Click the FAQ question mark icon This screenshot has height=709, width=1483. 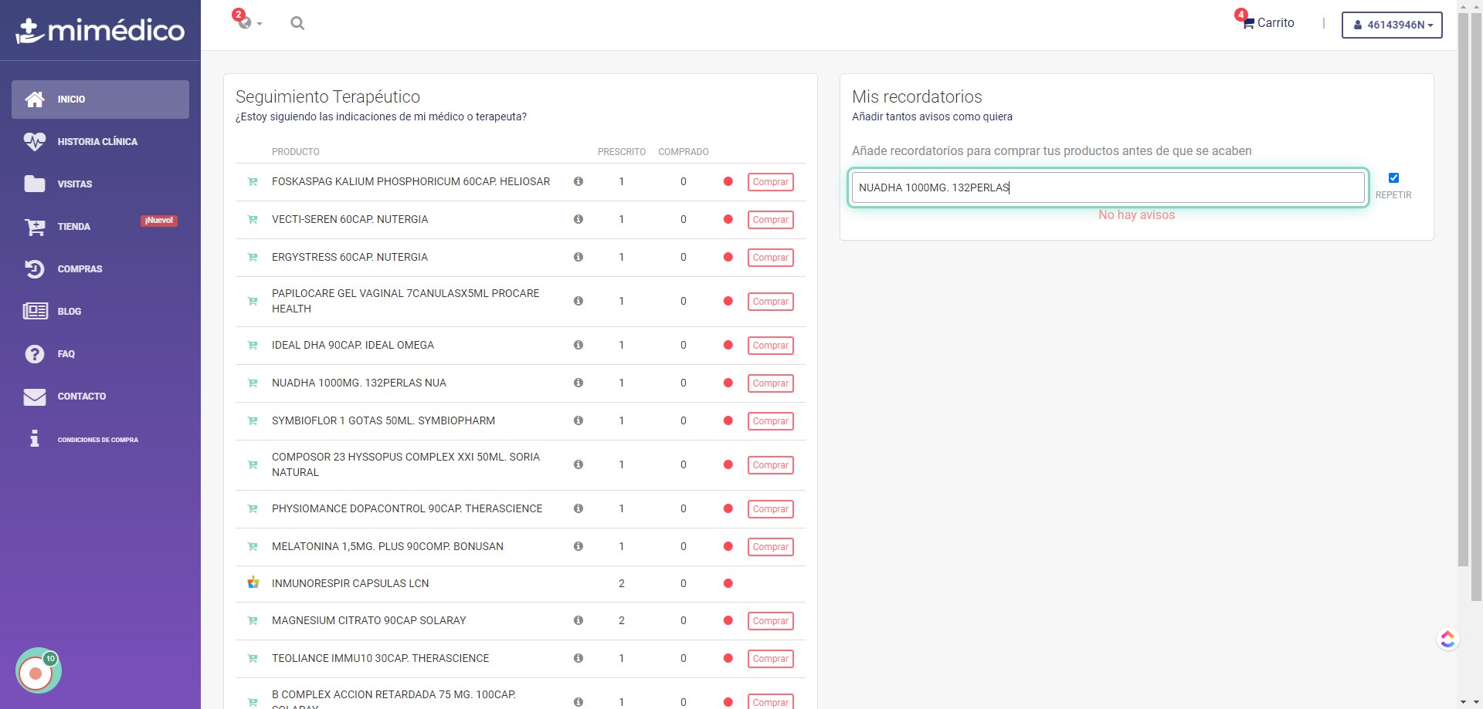click(35, 354)
